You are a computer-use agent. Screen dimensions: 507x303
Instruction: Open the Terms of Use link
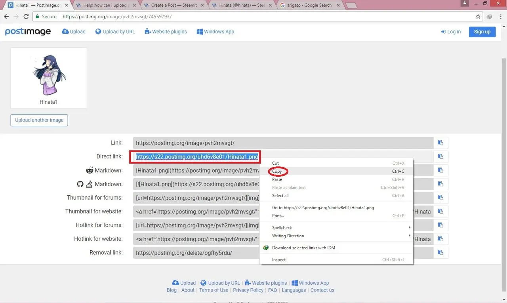click(x=214, y=290)
